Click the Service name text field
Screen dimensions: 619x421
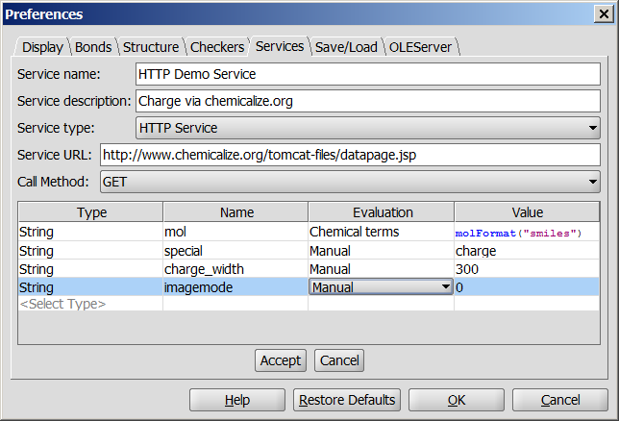click(x=366, y=74)
